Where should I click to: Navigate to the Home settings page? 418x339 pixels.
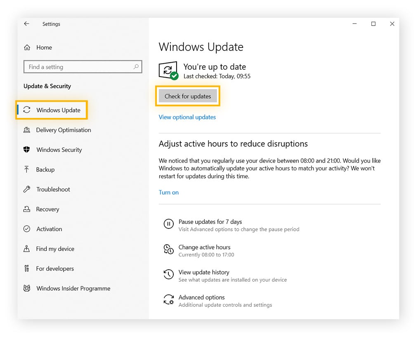point(44,47)
